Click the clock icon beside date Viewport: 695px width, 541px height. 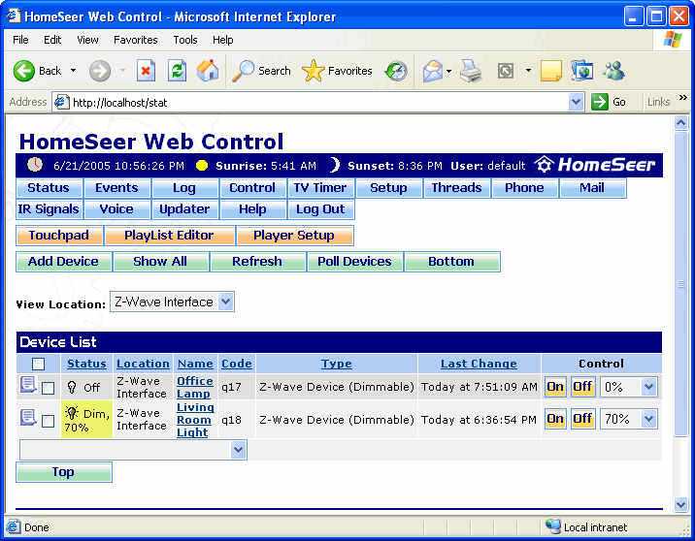[x=35, y=164]
